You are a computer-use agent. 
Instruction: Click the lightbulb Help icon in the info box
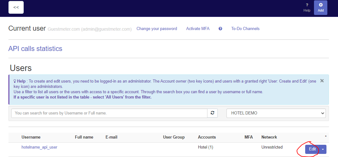(x=15, y=81)
